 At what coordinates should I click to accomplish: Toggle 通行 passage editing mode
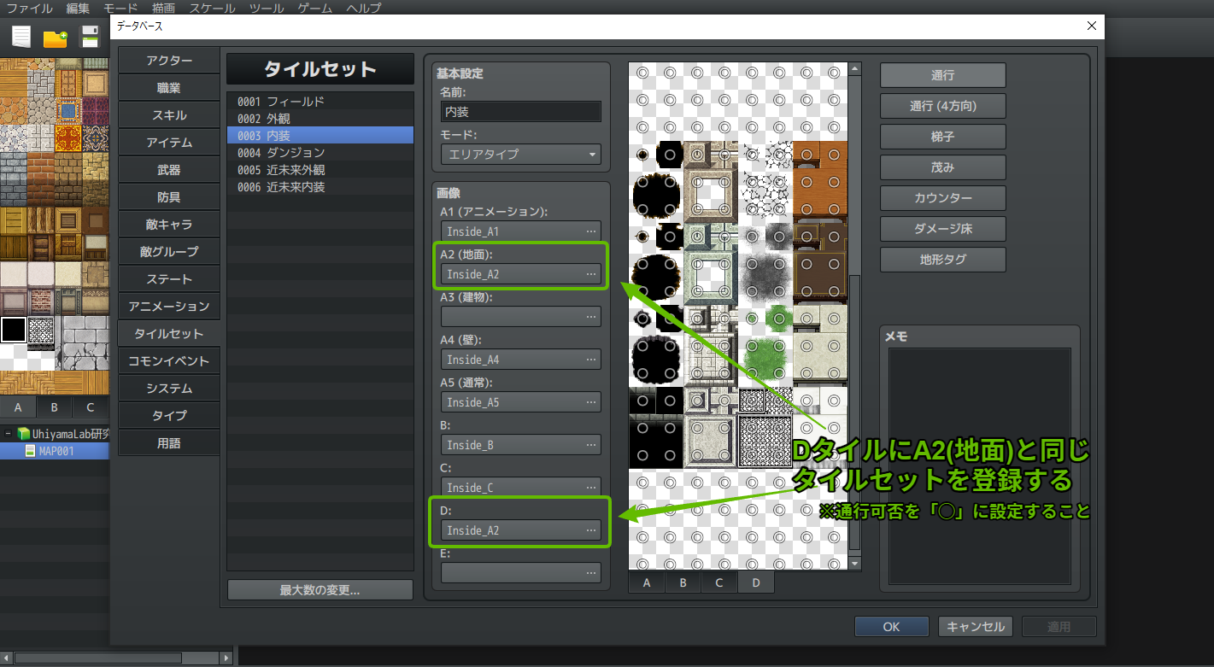[942, 74]
